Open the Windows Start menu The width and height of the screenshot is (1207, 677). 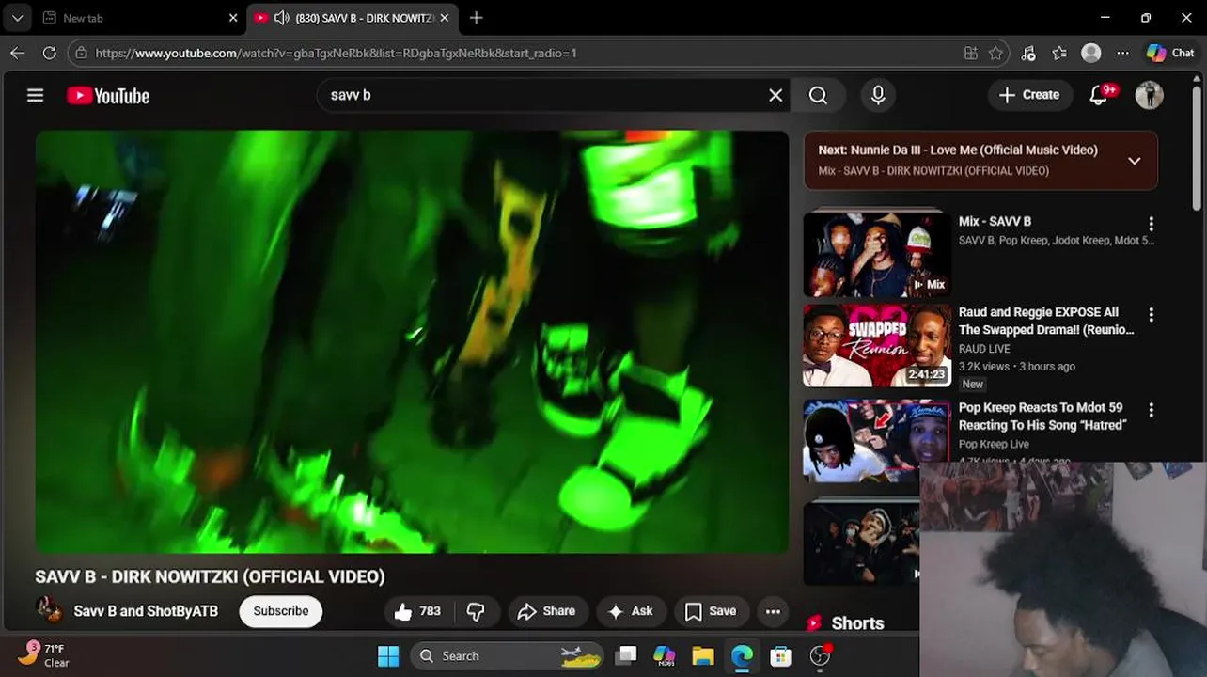tap(388, 656)
